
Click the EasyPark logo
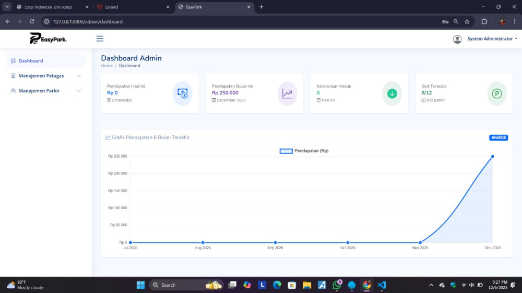(x=48, y=39)
